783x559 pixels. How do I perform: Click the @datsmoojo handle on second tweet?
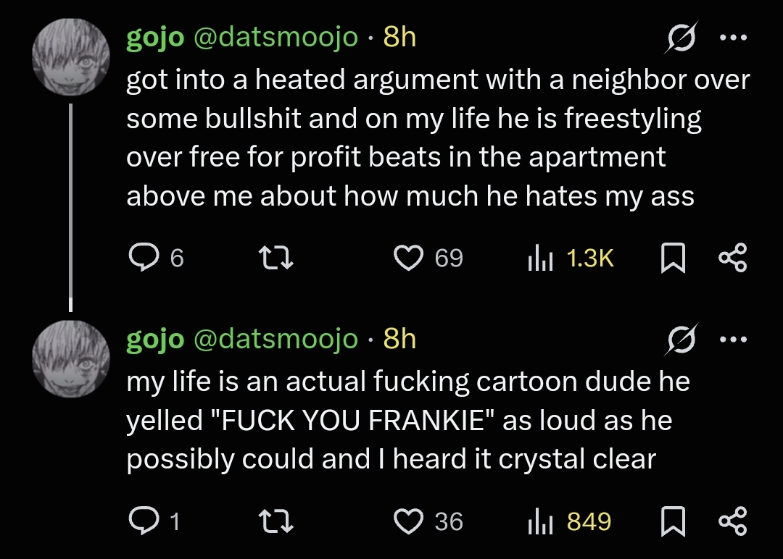pyautogui.click(x=275, y=339)
